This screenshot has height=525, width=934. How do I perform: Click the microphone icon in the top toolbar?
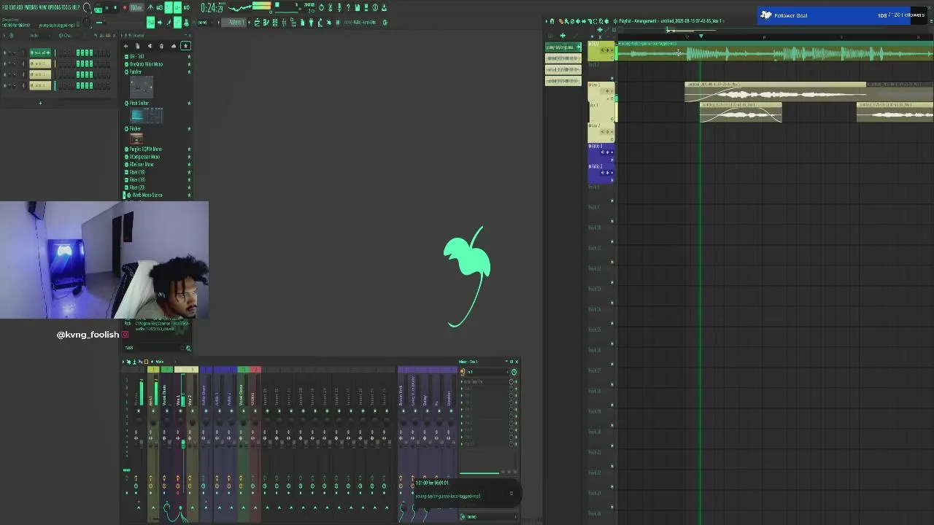[x=339, y=7]
